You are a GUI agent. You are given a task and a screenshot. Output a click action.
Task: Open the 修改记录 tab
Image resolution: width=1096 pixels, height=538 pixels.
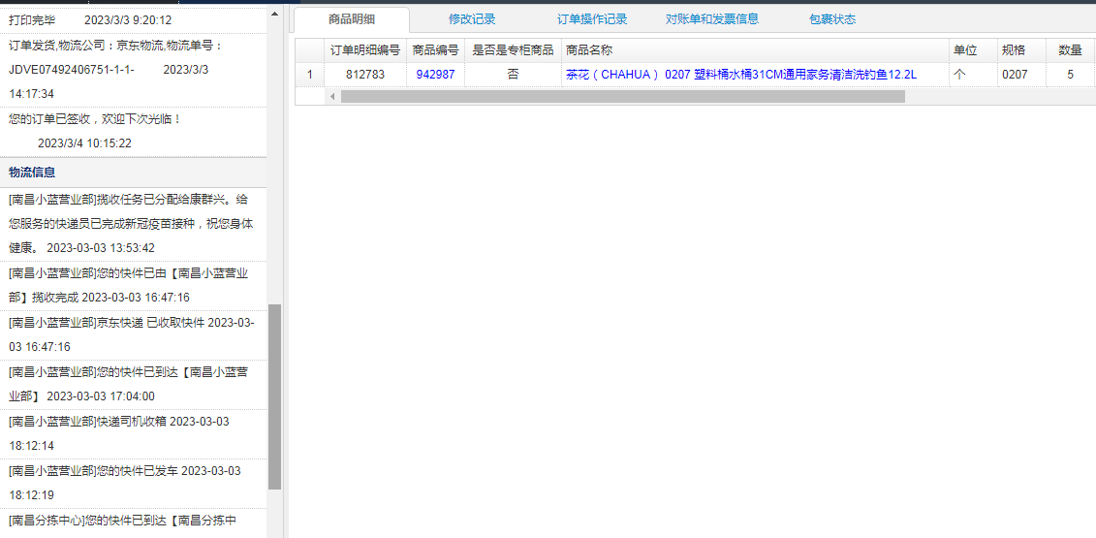pyautogui.click(x=472, y=19)
